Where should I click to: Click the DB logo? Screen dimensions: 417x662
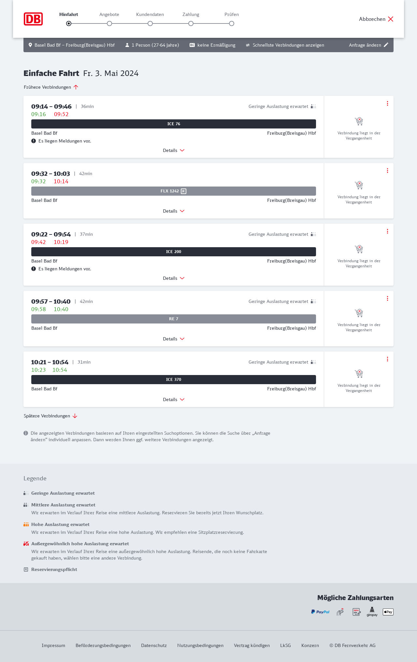pos(33,19)
